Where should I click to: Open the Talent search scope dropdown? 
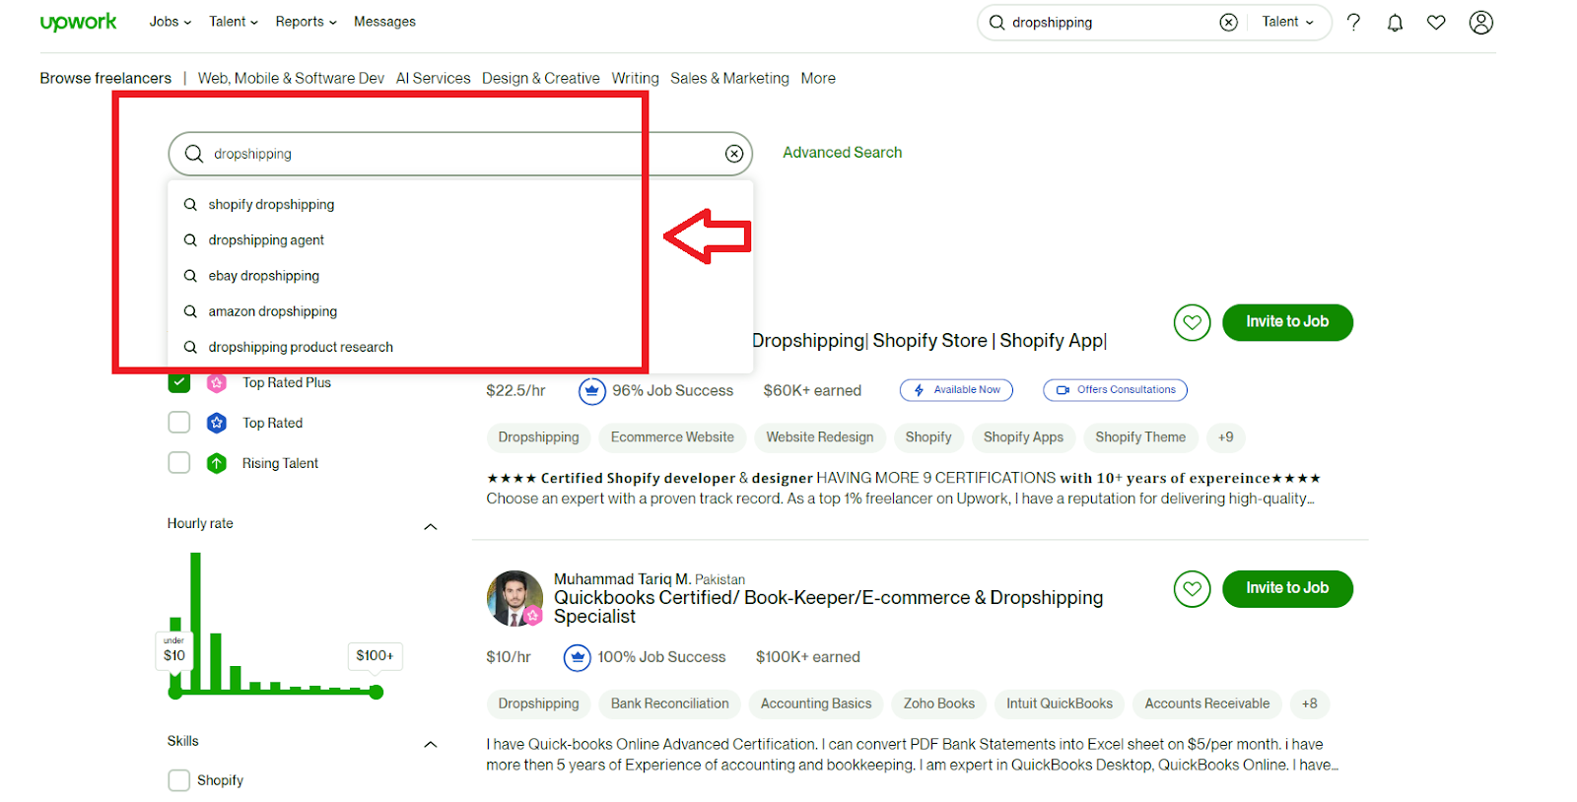(x=1287, y=22)
